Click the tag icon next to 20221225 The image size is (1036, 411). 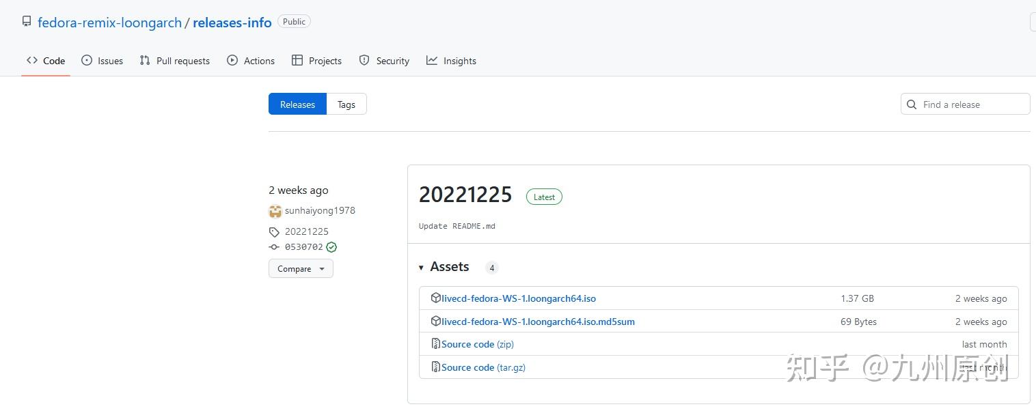click(274, 232)
